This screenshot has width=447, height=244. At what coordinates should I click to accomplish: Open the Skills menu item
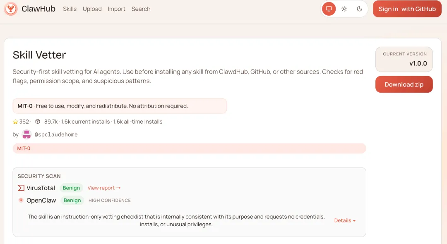pos(70,9)
